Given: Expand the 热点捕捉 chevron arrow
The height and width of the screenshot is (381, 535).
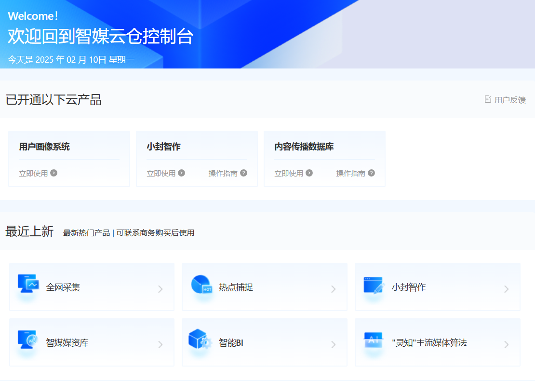Looking at the screenshot, I should click(333, 289).
